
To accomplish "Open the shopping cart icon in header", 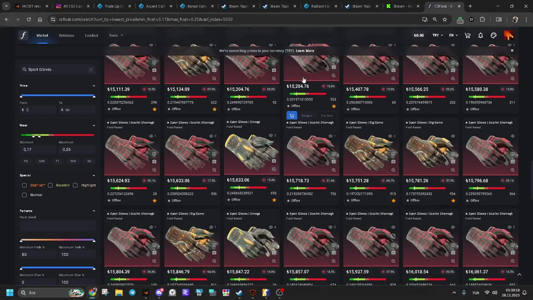I will tap(468, 35).
